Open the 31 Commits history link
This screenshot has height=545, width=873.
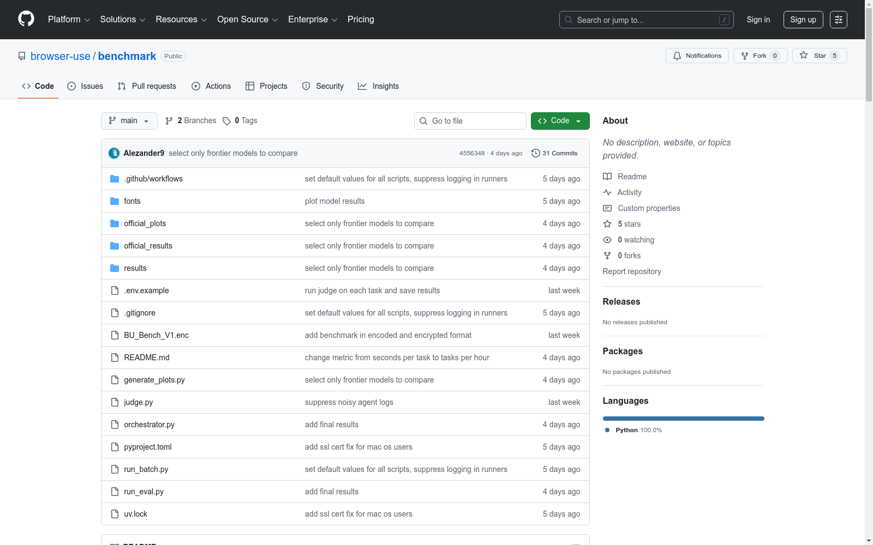554,153
